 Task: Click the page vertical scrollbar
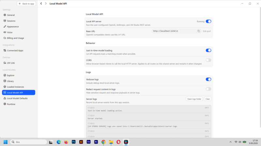(260, 68)
